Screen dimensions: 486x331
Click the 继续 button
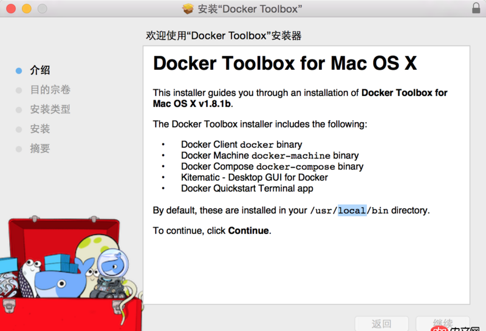[x=443, y=324]
